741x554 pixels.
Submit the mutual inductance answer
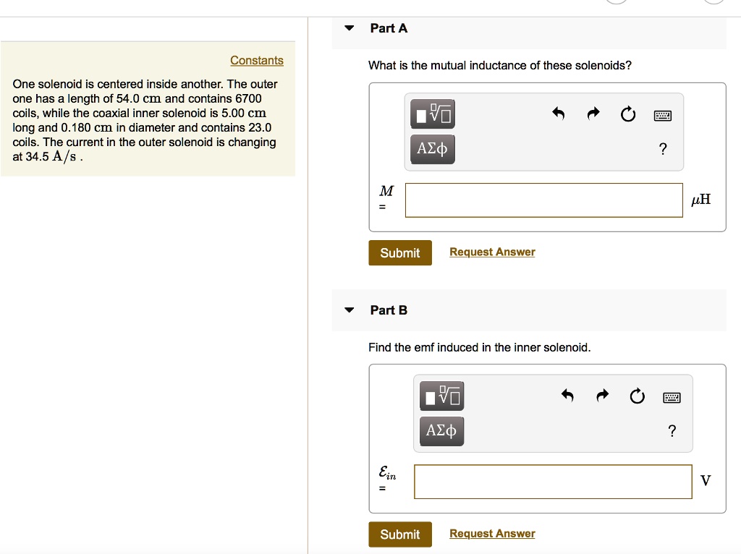400,253
